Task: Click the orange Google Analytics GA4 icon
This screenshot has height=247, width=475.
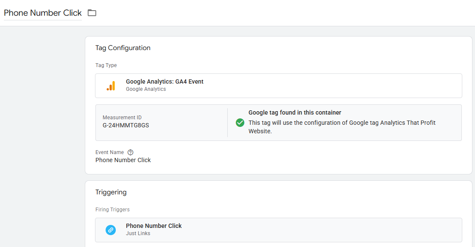Action: [111, 85]
